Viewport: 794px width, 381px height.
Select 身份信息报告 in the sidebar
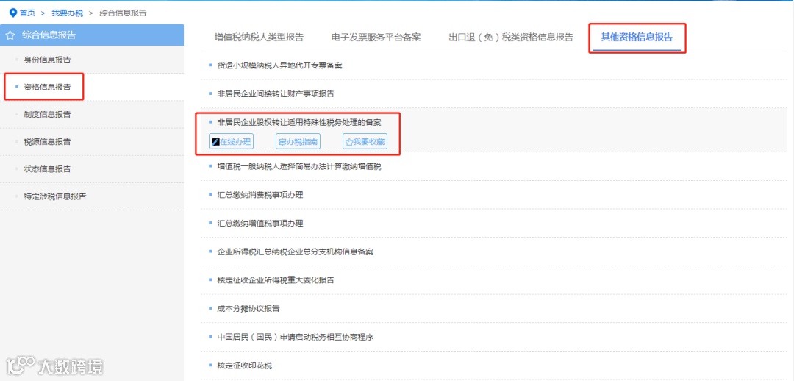coord(47,60)
